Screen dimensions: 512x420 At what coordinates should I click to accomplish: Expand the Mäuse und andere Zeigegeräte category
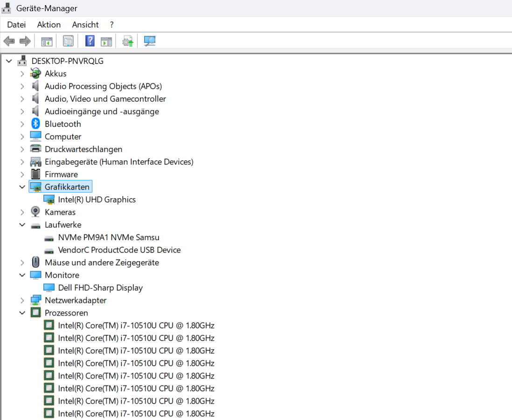pyautogui.click(x=22, y=263)
